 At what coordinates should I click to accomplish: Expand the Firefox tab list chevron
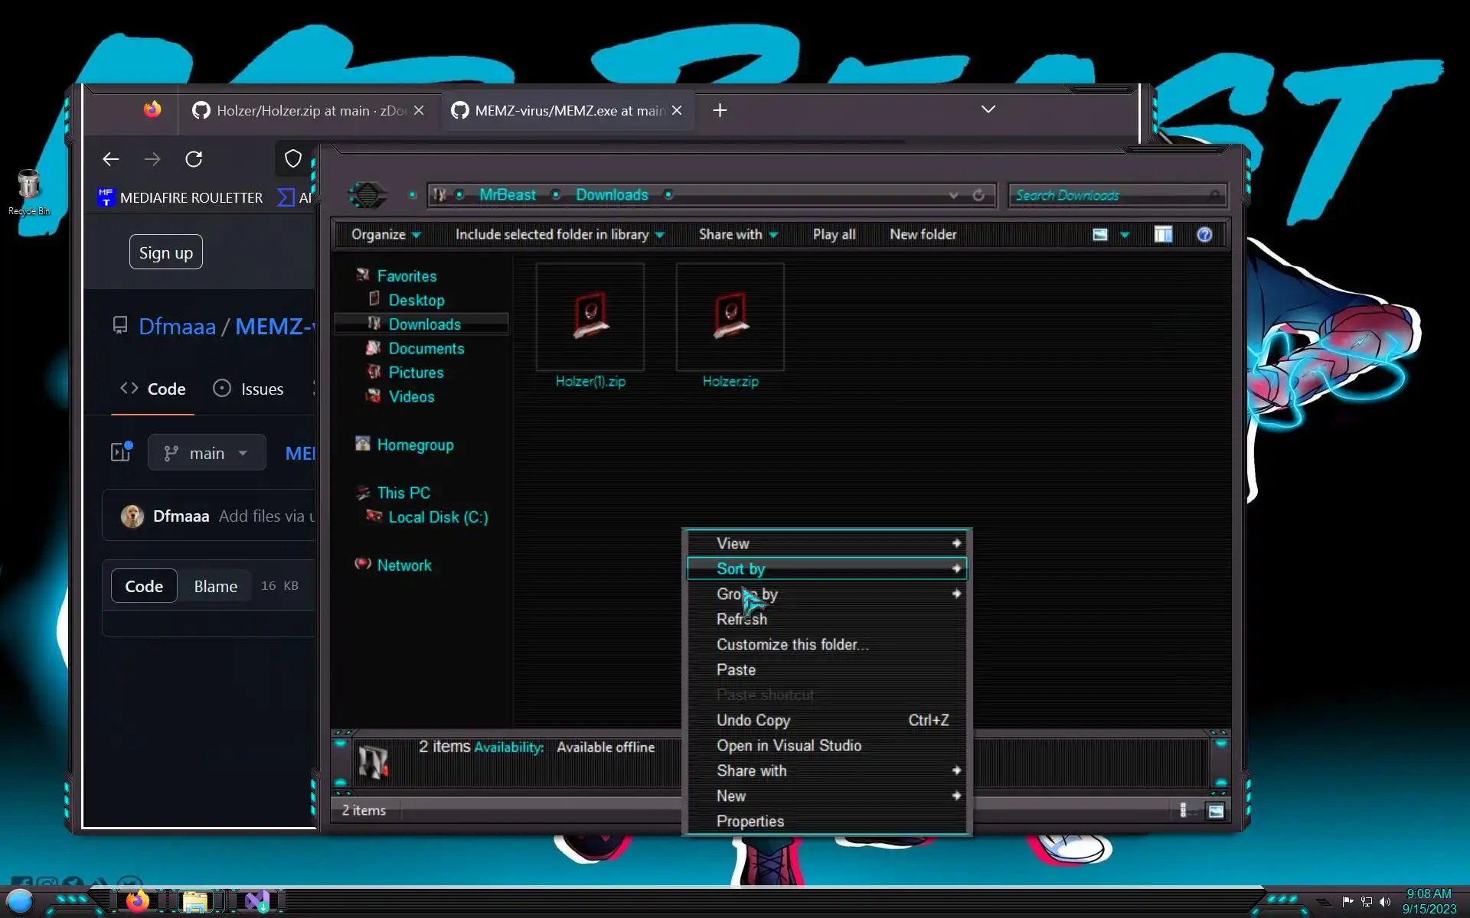[988, 109]
